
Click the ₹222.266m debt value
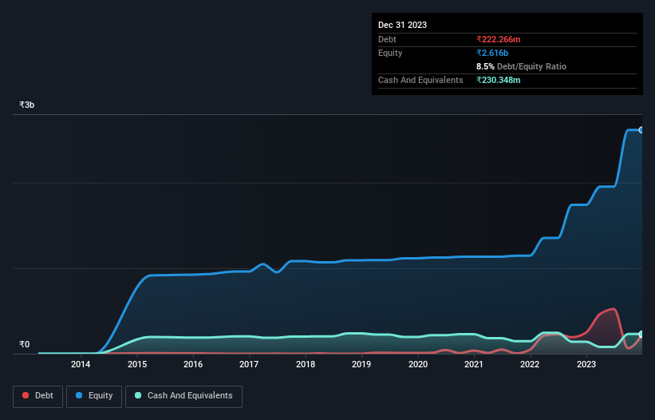[499, 39]
